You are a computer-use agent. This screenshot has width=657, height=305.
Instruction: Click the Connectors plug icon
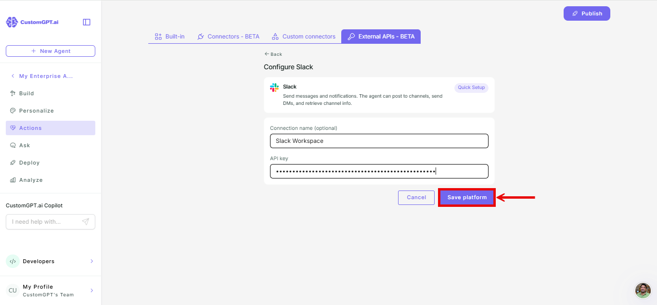201,37
